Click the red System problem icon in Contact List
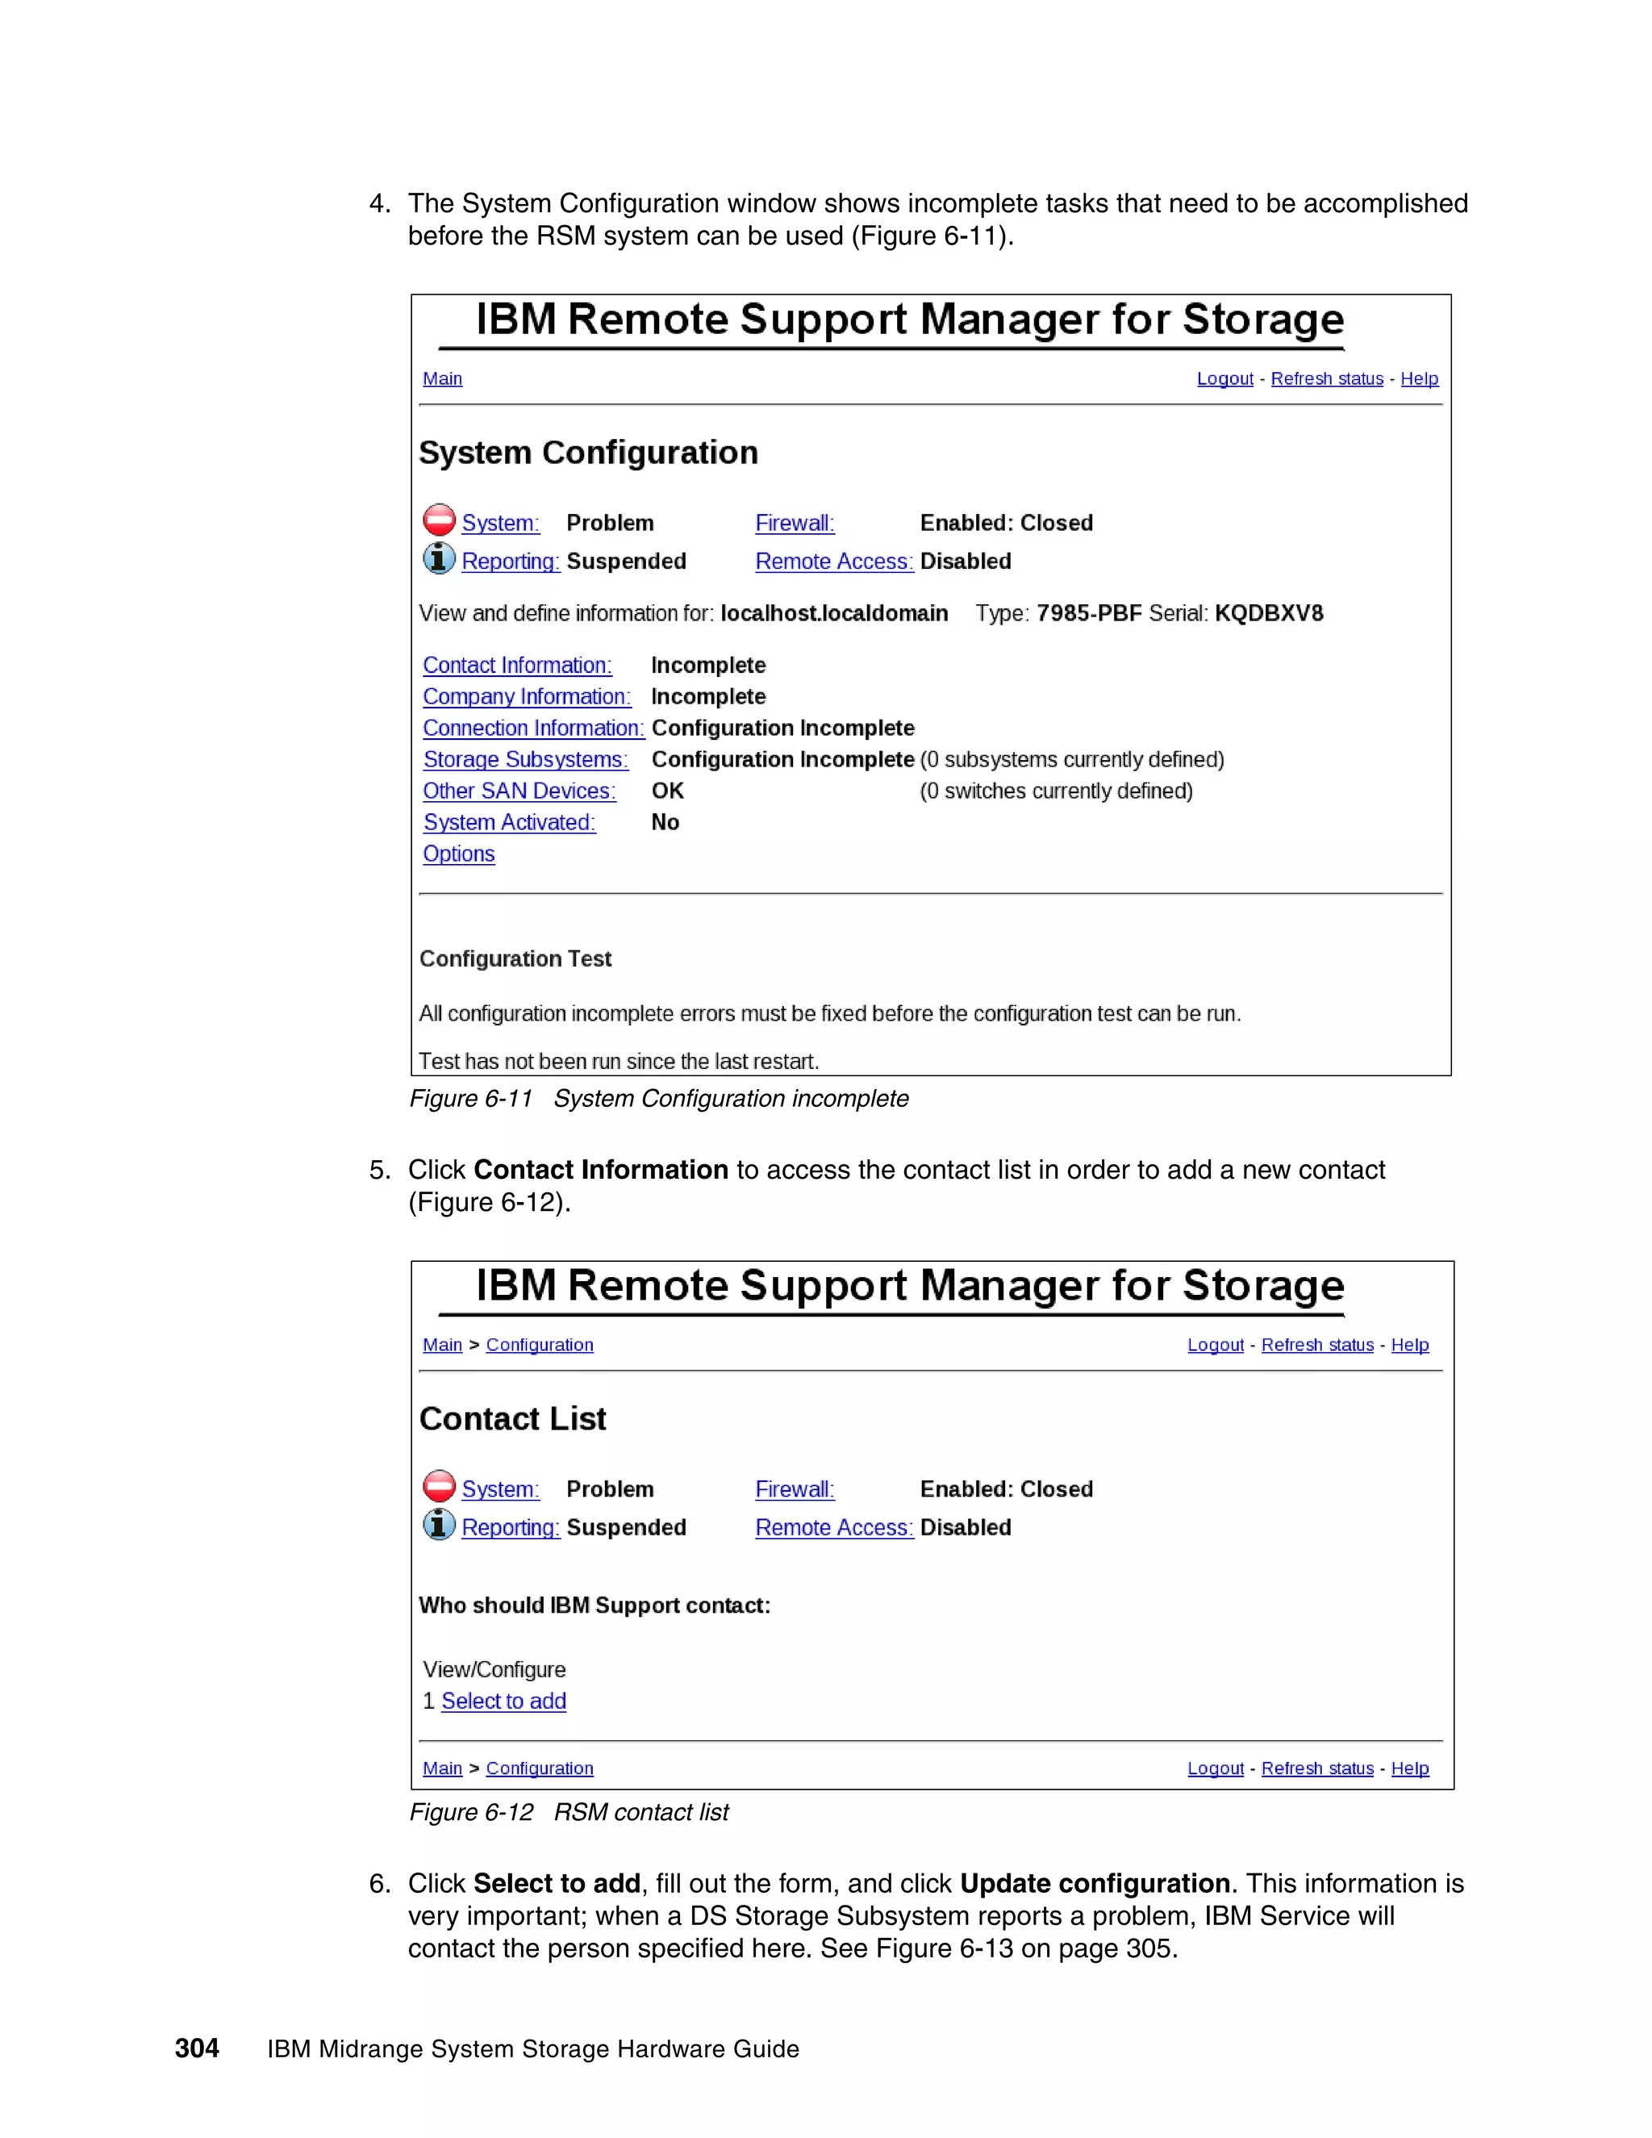Screen dimensions: 1652x2138 click(x=440, y=1486)
